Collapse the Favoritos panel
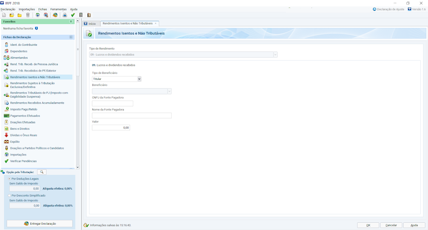 point(71,21)
